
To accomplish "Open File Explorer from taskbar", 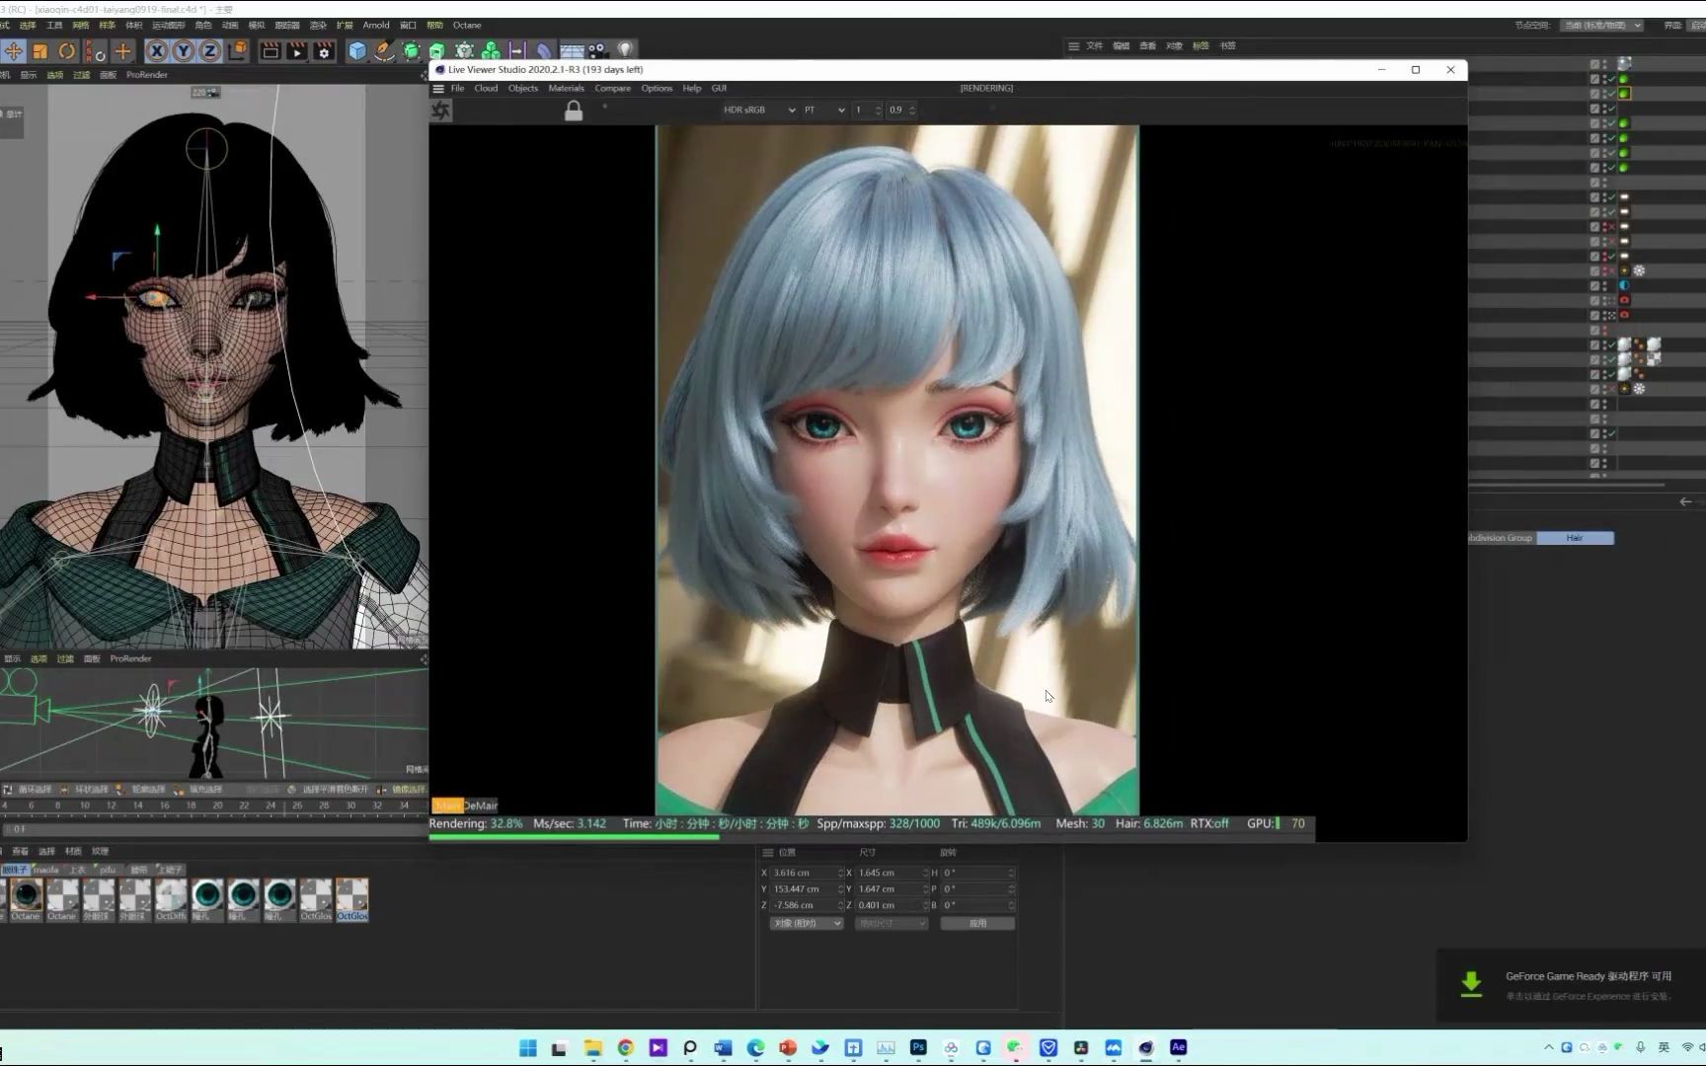I will click(x=593, y=1048).
